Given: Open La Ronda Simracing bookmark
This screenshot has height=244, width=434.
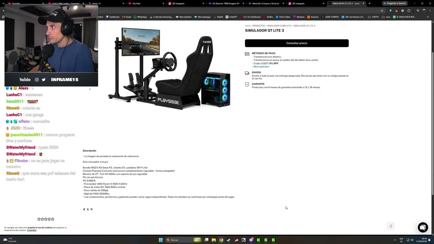Looking at the screenshot, I should (x=161, y=17).
